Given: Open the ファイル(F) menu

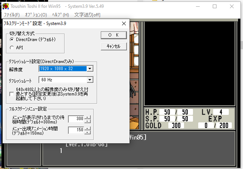Looking at the screenshot, I should point(12,15).
